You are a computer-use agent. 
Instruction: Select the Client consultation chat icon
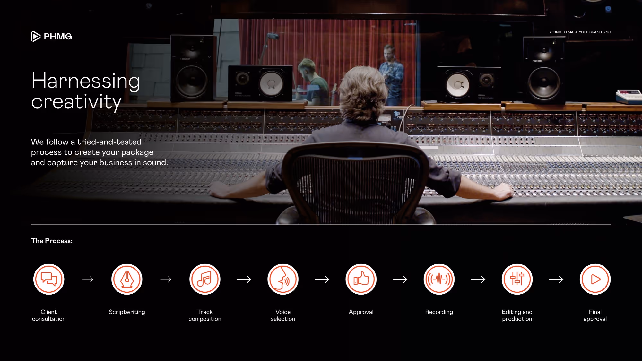click(49, 279)
